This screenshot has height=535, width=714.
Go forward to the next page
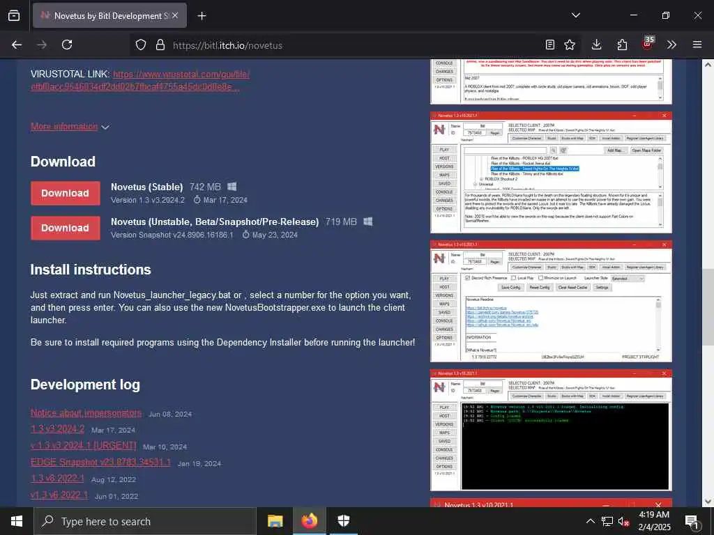point(42,45)
